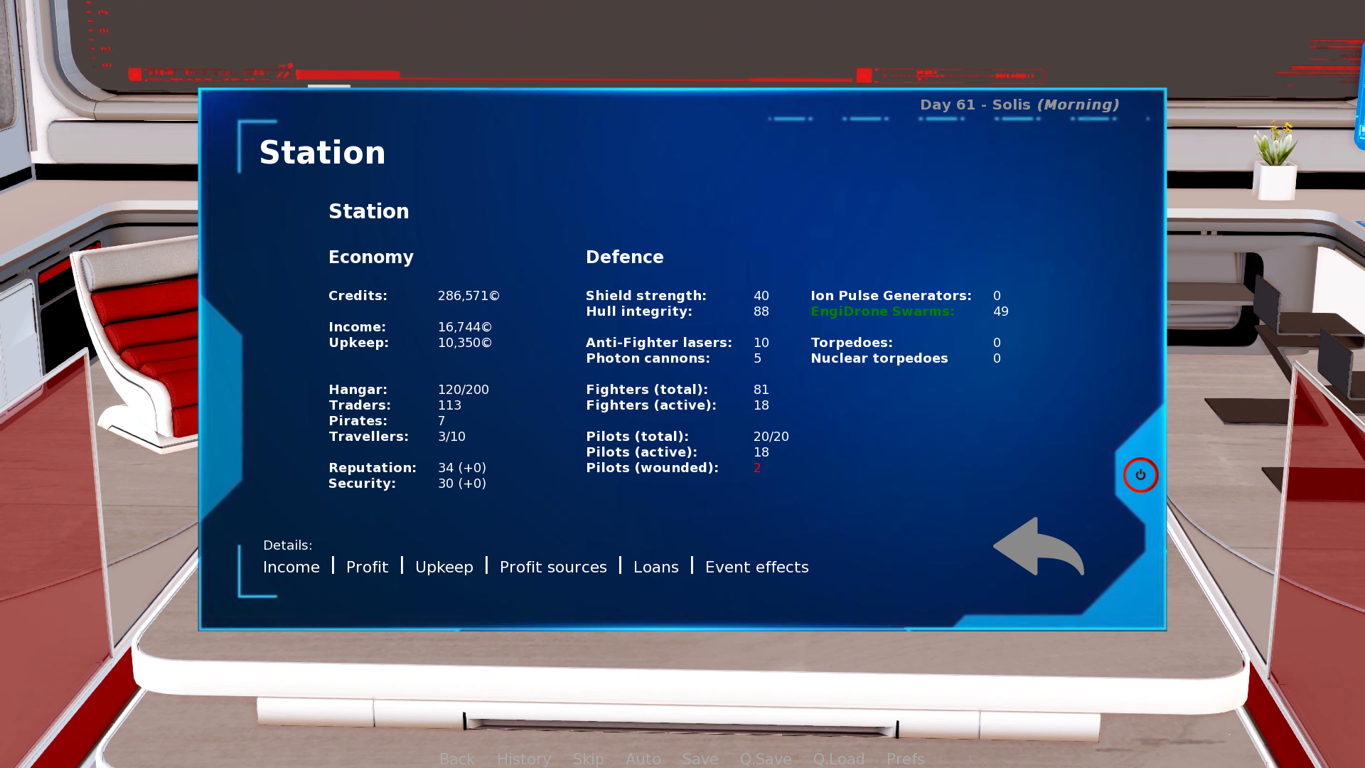Screen dimensions: 1365x768
Task: Open the Loans details section
Action: (655, 566)
